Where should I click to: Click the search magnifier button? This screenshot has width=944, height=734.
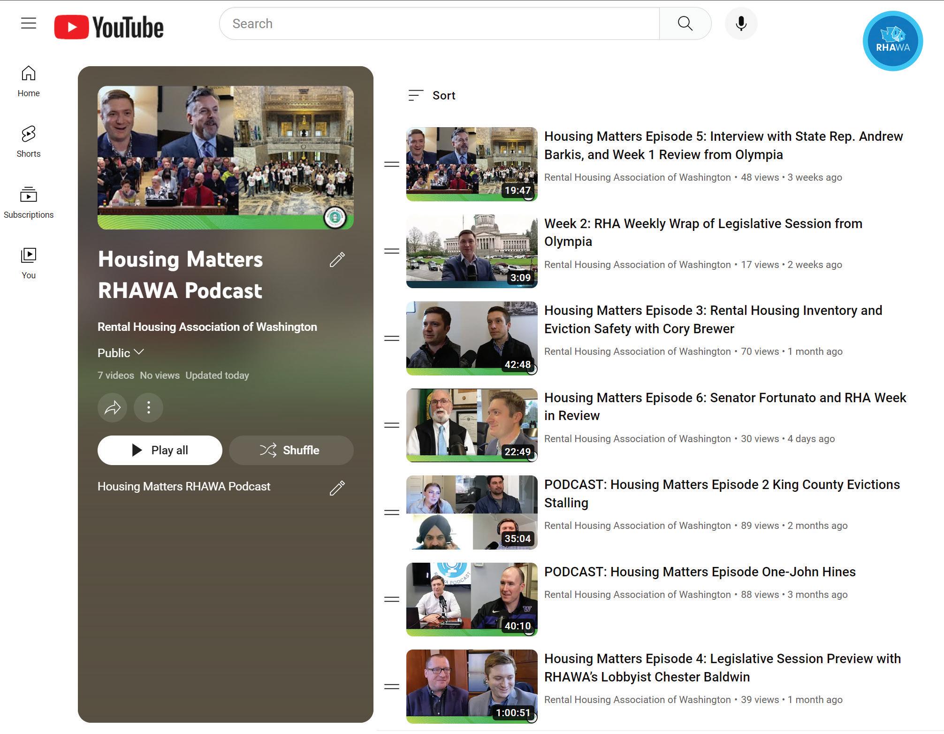(x=685, y=23)
